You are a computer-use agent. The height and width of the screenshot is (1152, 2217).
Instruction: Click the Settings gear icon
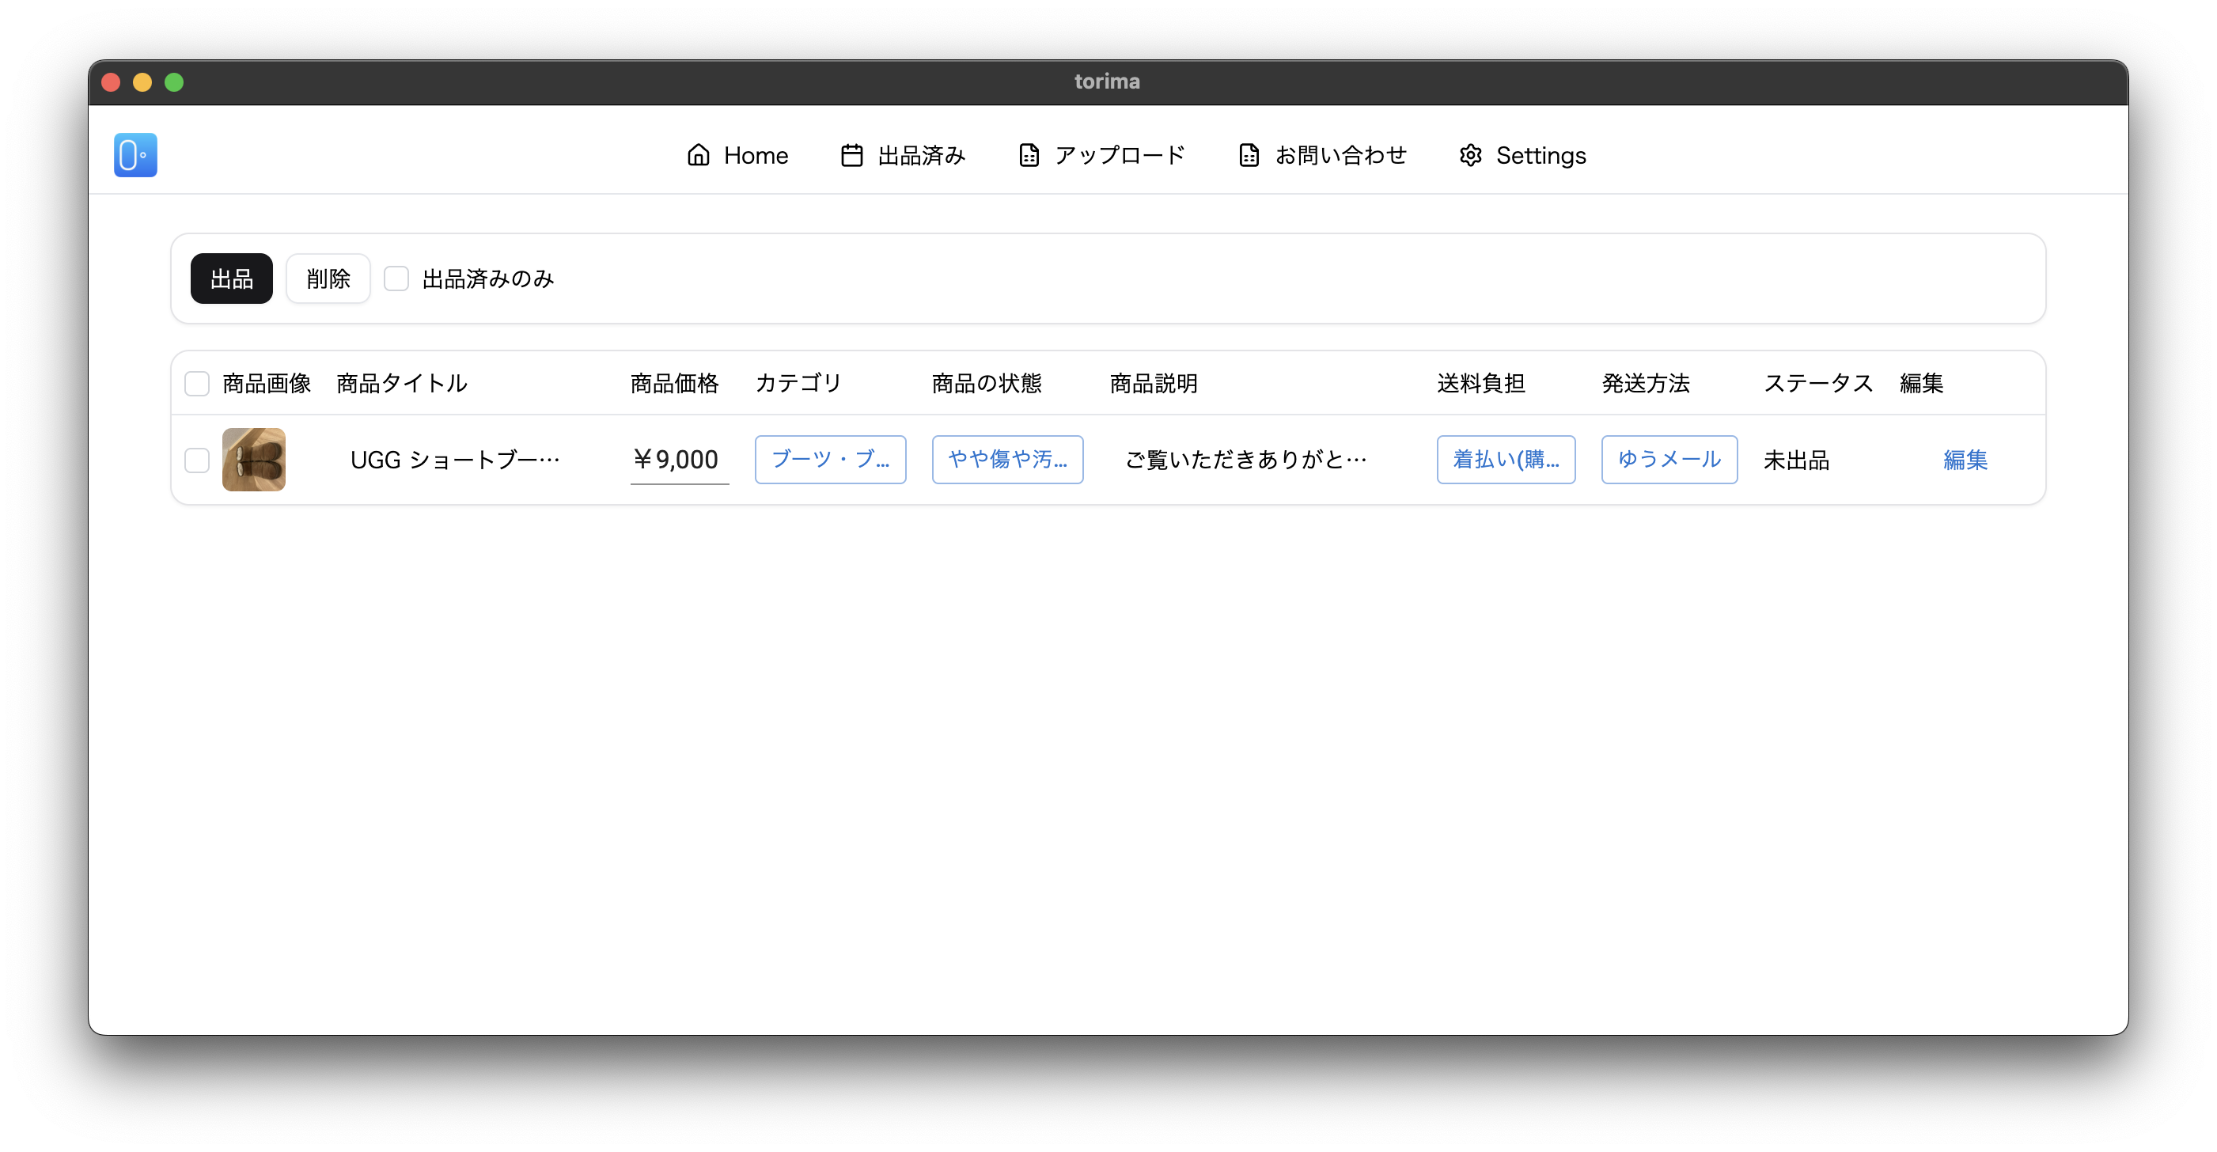click(1470, 155)
